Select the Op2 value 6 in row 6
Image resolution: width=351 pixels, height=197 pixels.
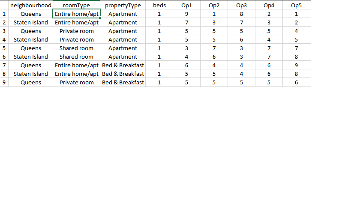click(x=214, y=57)
